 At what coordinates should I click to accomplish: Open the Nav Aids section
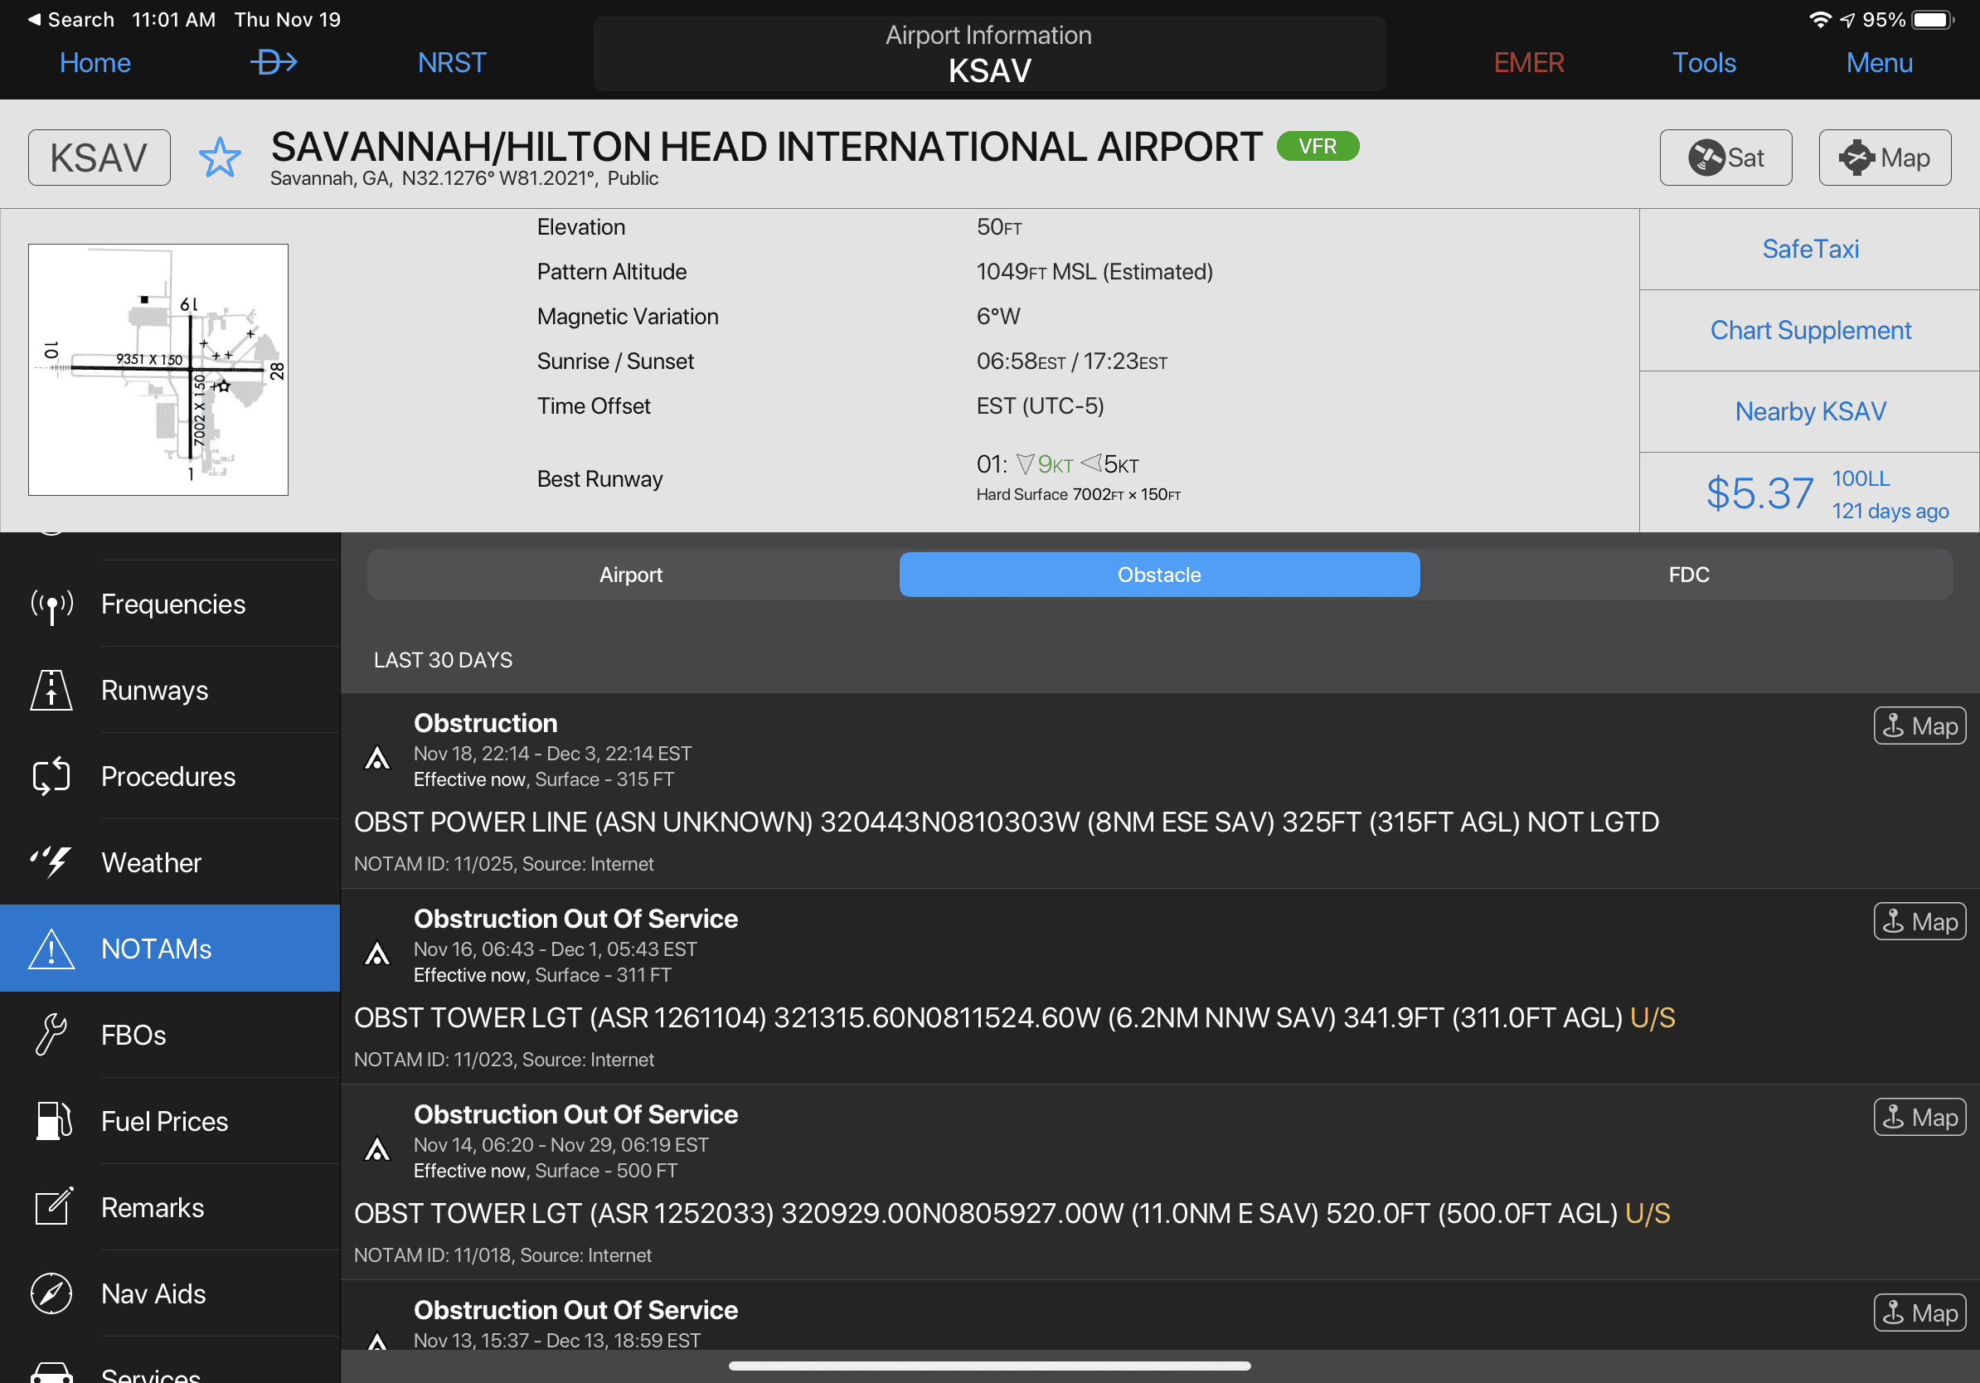point(170,1293)
